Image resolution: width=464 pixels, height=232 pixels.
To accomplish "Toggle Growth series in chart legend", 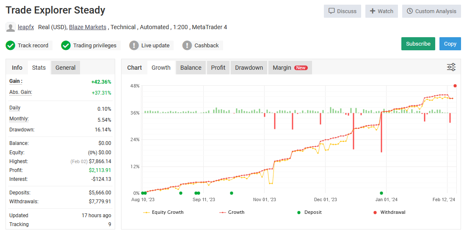I will 232,212.
